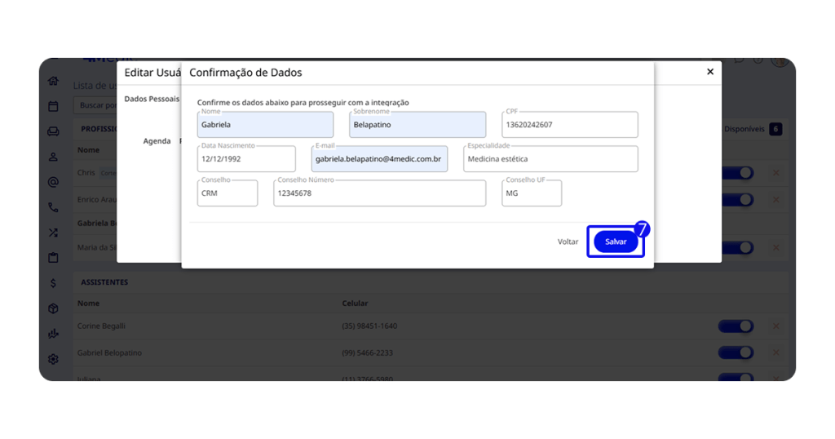
Task: Select the Agenda tab
Action: 157,141
